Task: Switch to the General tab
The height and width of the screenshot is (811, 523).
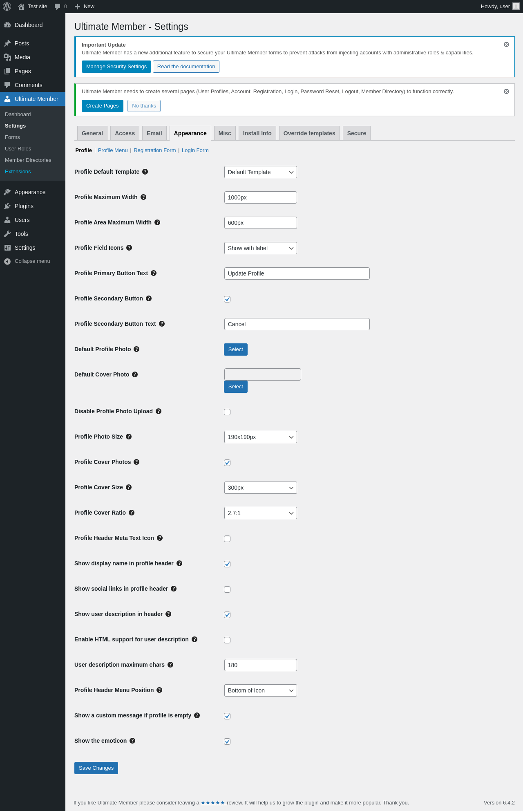Action: click(92, 133)
